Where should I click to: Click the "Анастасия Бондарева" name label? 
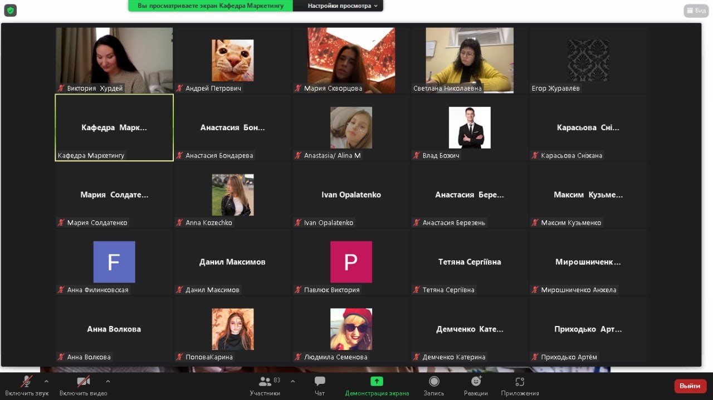[x=219, y=156]
